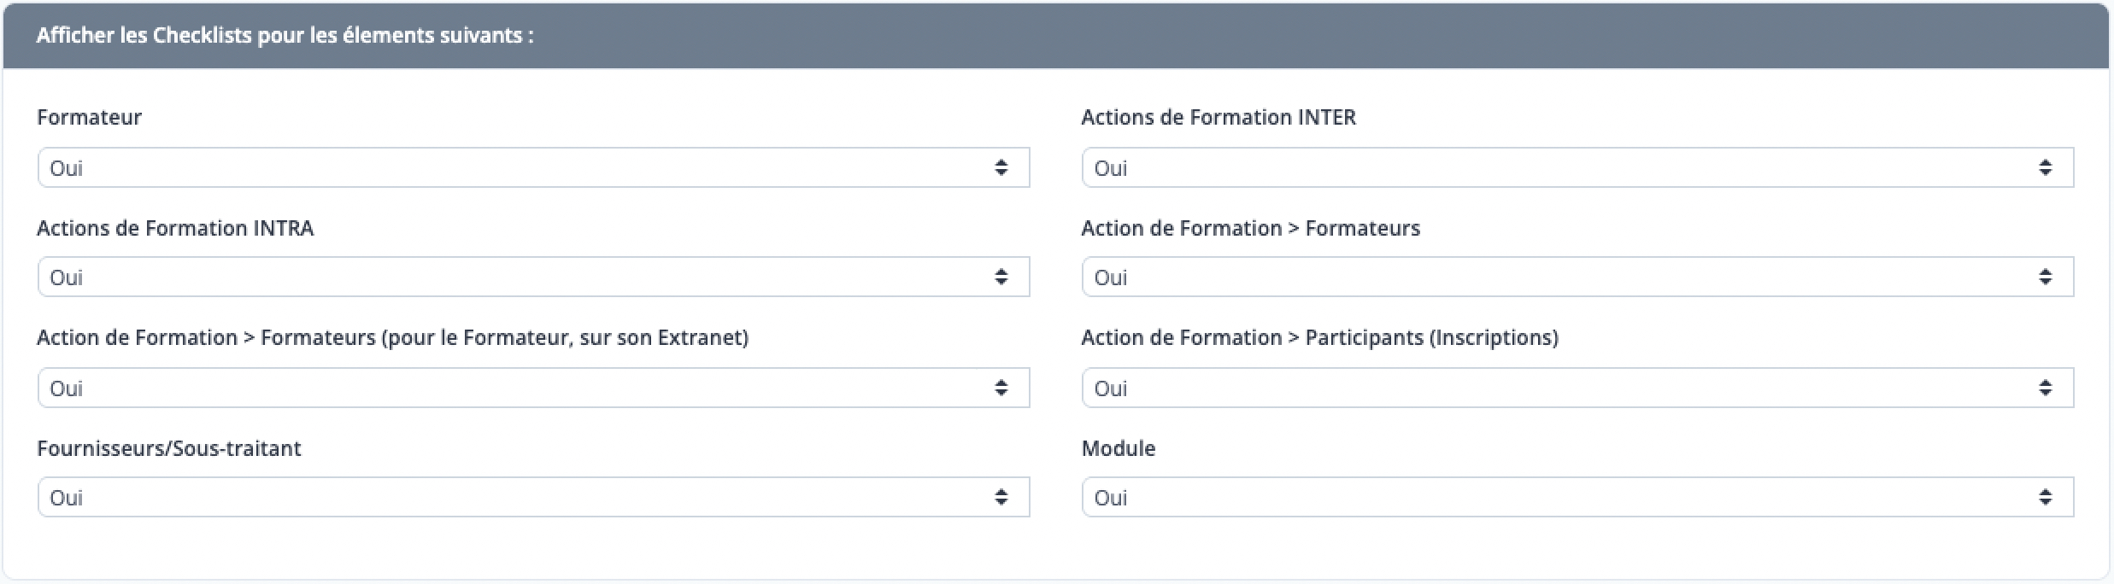Image resolution: width=2114 pixels, height=584 pixels.
Task: Open the Action de Formation > Formateurs dropdown
Action: click(1577, 277)
